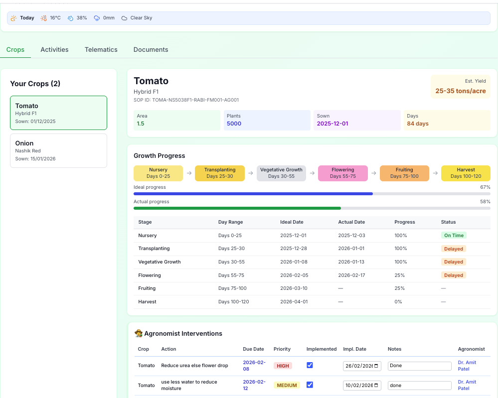Click the 10/02/2026 Impl. Date field
This screenshot has width=498, height=398.
(362, 386)
